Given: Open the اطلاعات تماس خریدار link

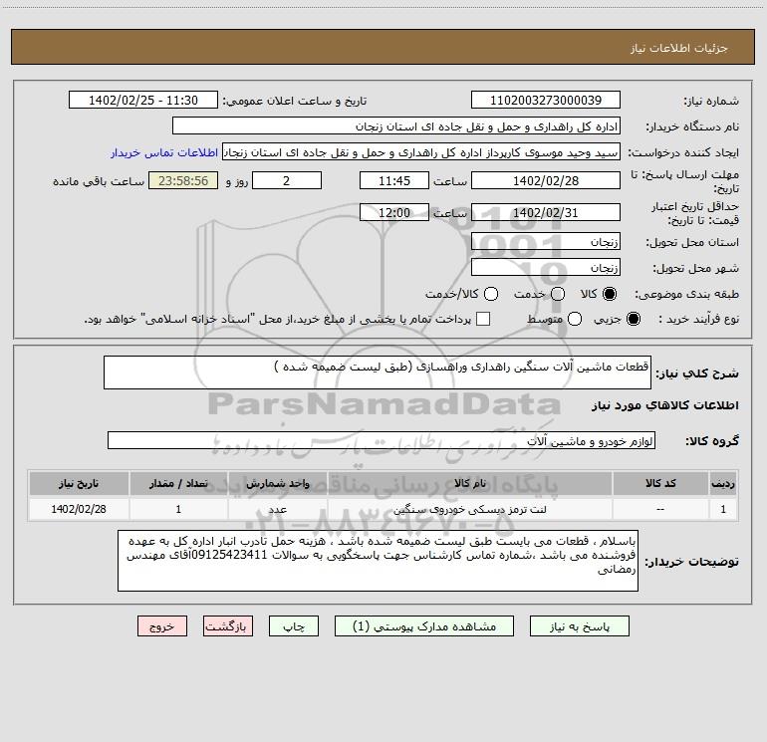Looking at the screenshot, I should (164, 152).
